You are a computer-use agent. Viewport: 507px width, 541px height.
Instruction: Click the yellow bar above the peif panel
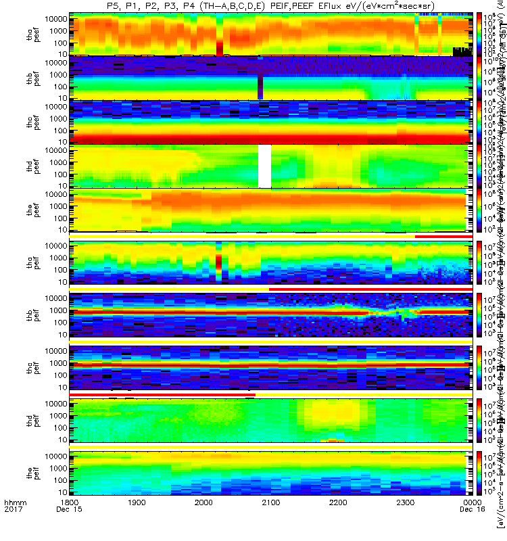pos(271,447)
